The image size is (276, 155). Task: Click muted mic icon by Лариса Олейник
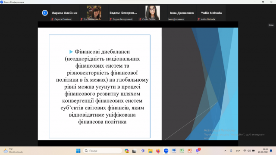(x=52, y=19)
